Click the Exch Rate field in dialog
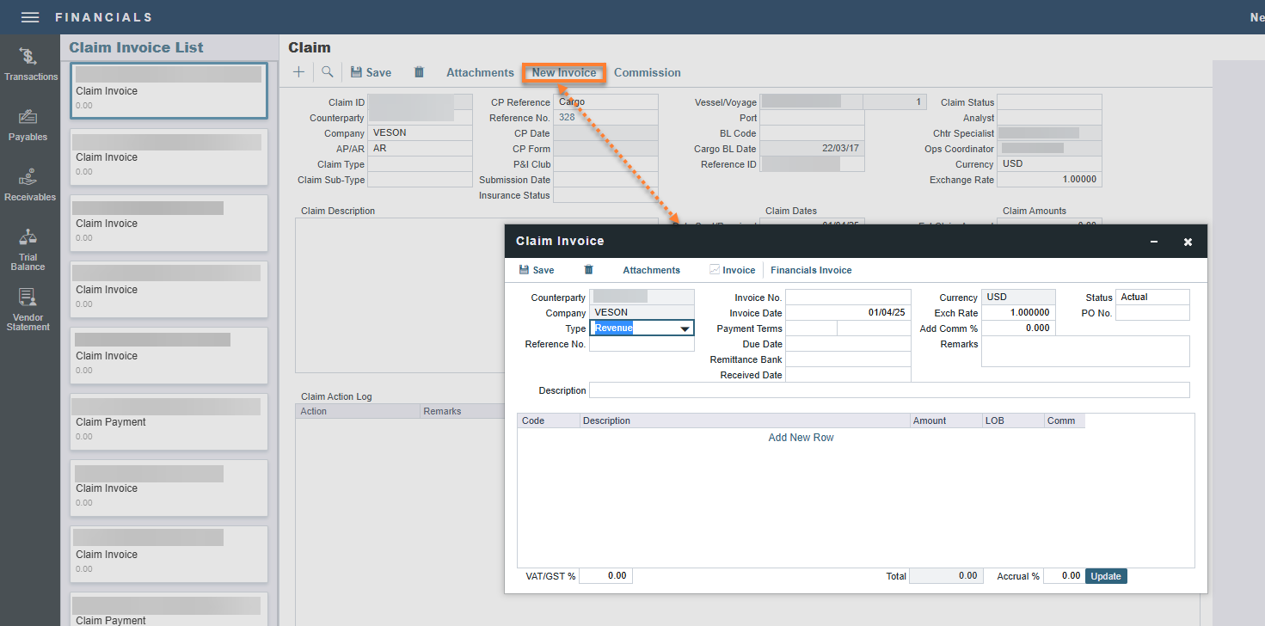The image size is (1265, 626). tap(1018, 313)
